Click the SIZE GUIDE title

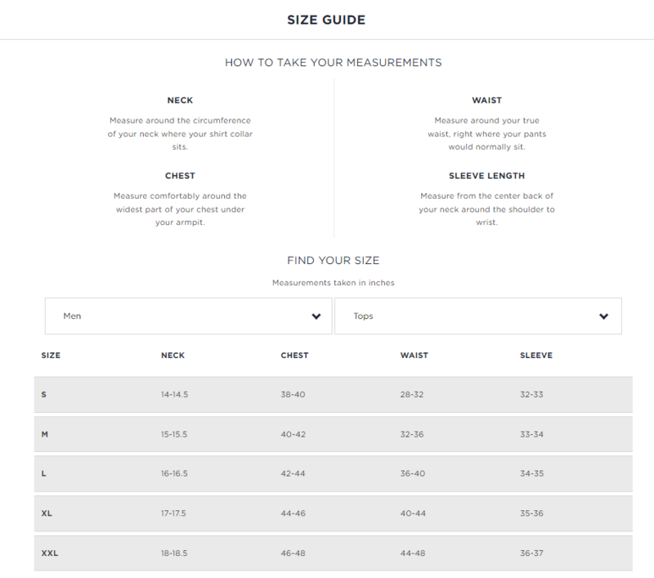coord(326,20)
